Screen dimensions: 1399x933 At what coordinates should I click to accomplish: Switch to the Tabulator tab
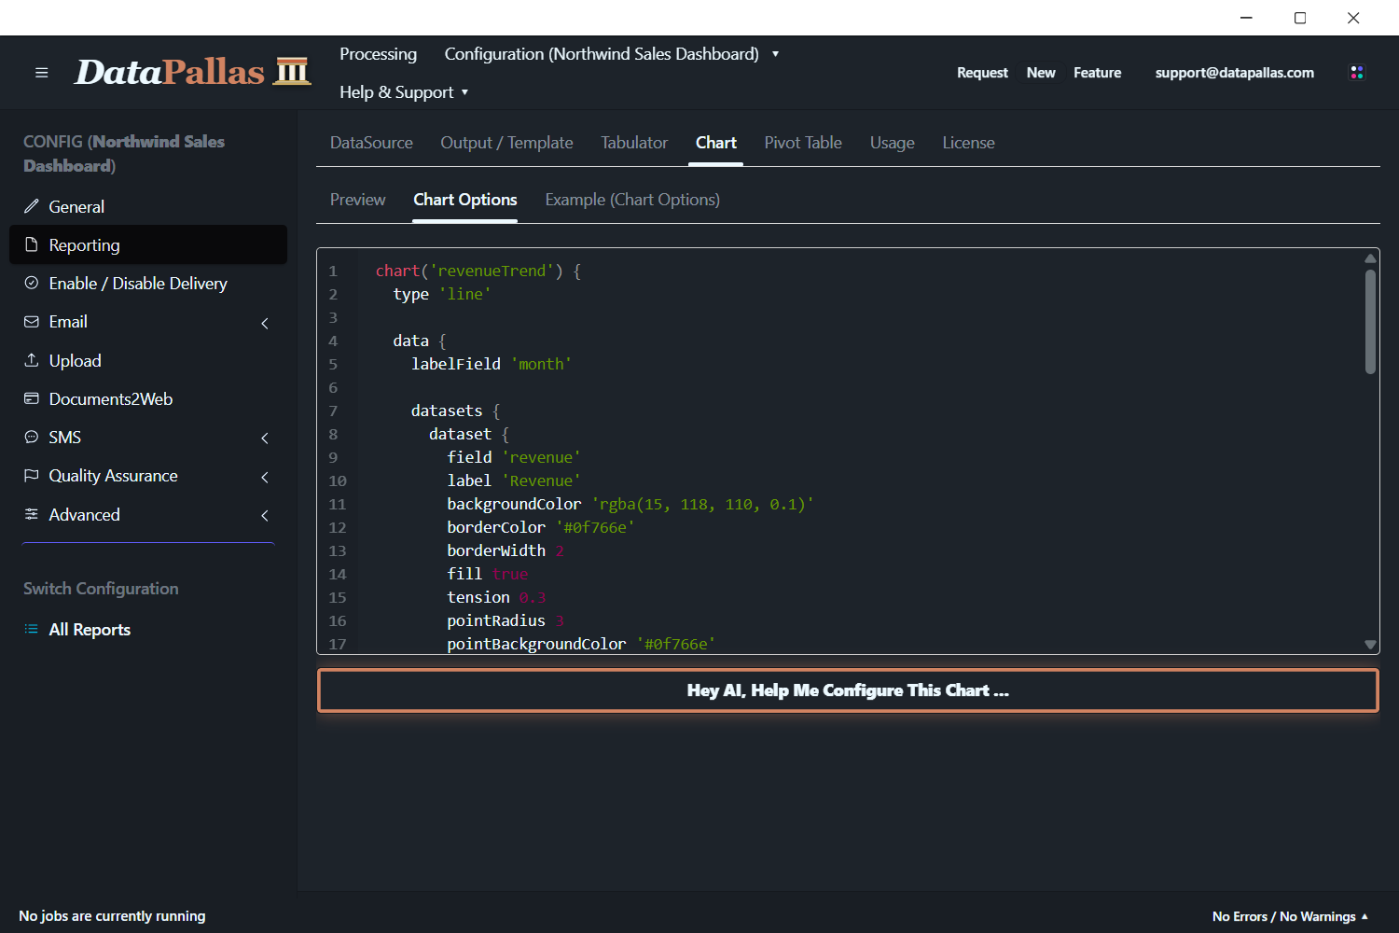[x=634, y=143]
